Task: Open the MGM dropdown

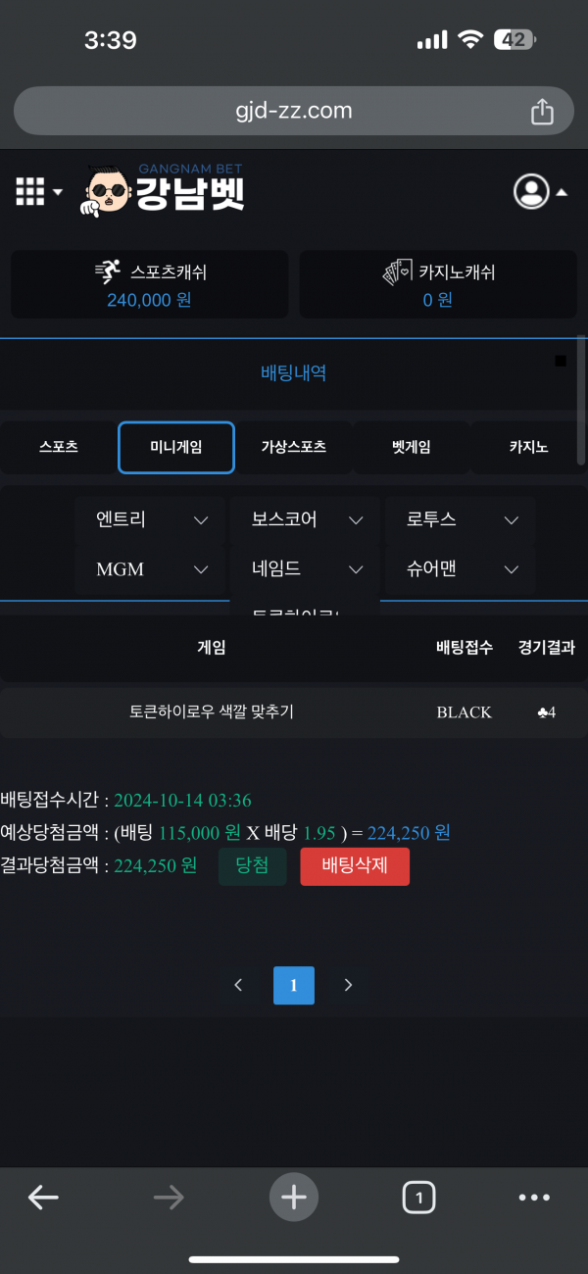Action: pyautogui.click(x=150, y=568)
